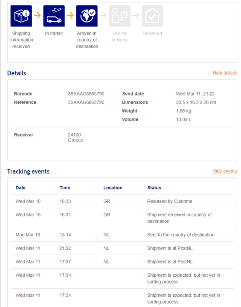The height and width of the screenshot is (307, 241).
Task: Click the In transit van and plane icon
Action: click(54, 16)
